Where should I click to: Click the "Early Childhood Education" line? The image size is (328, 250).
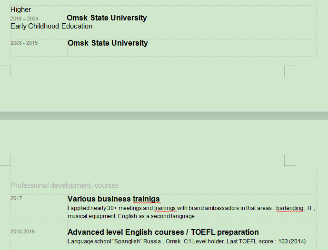click(51, 26)
